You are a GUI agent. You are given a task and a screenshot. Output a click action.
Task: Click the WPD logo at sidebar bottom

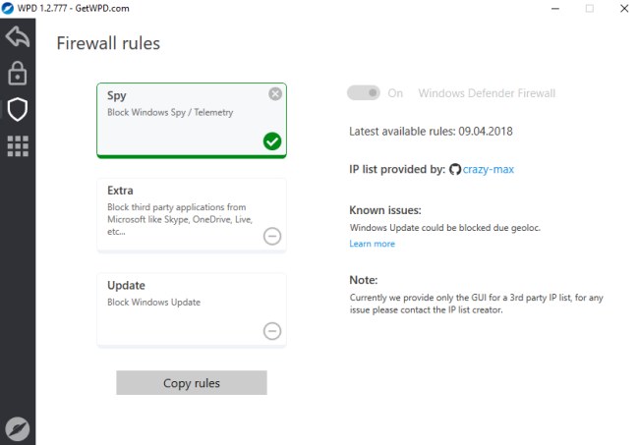pyautogui.click(x=17, y=428)
